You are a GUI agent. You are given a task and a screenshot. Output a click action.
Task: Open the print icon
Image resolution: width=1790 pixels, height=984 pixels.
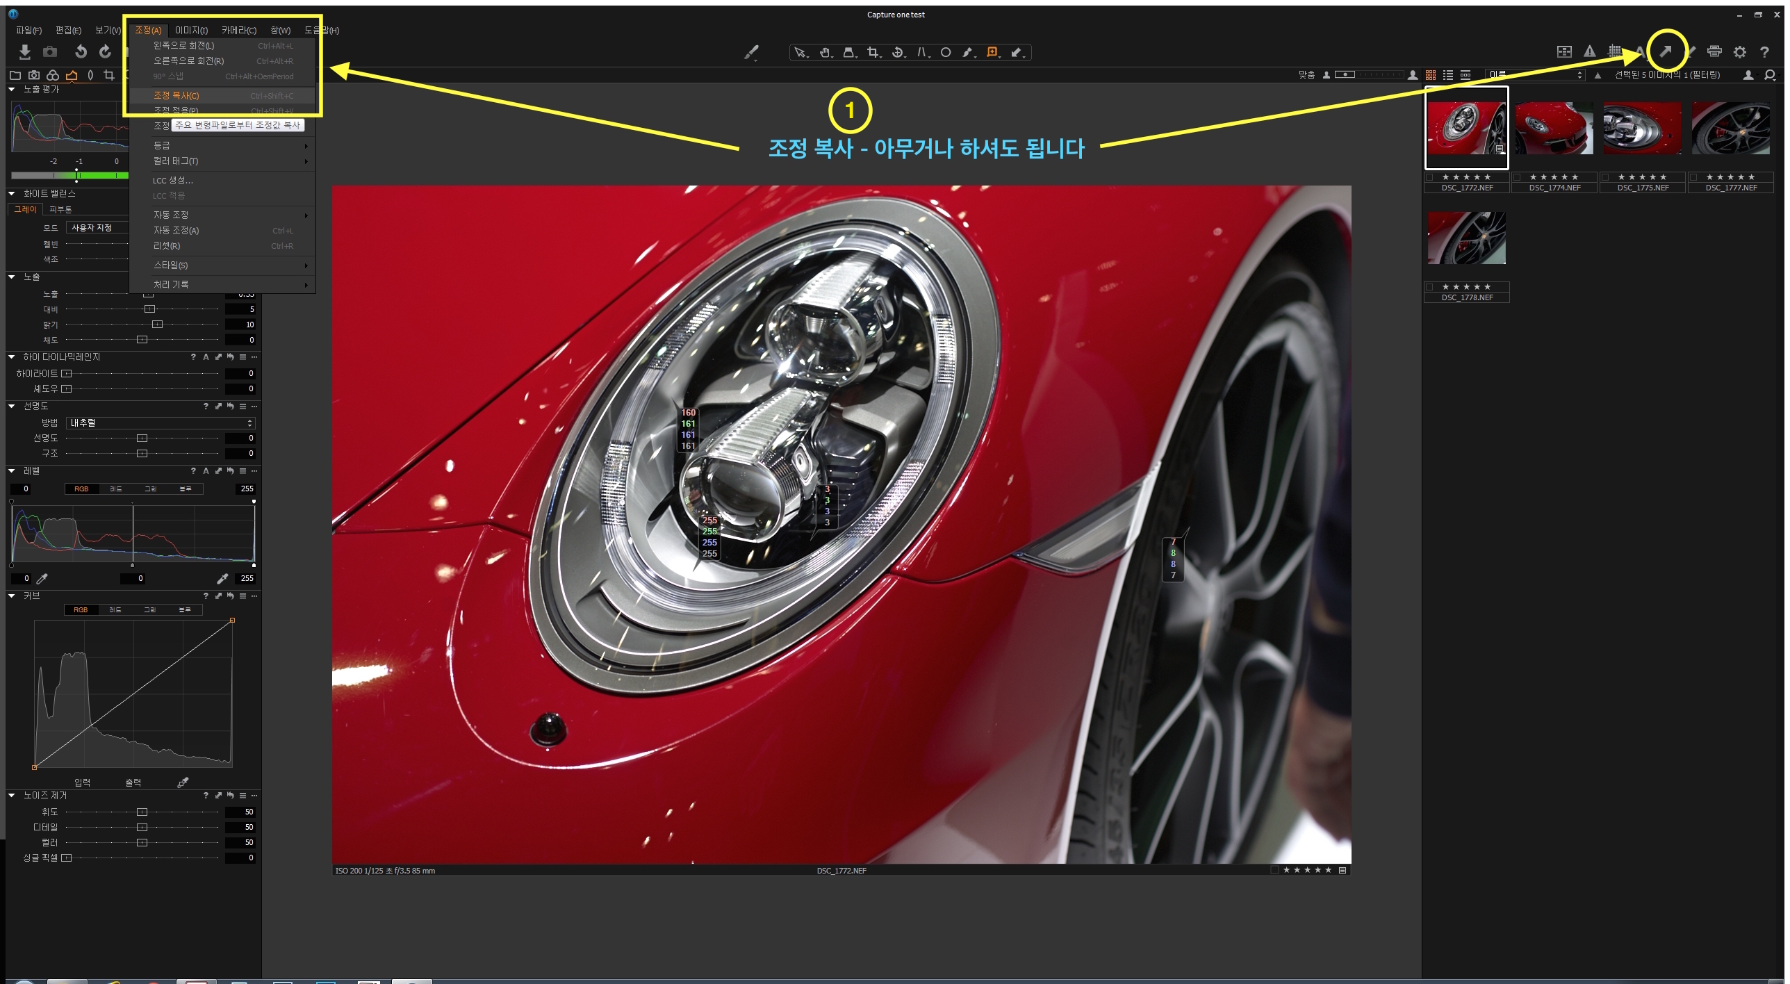1714,51
